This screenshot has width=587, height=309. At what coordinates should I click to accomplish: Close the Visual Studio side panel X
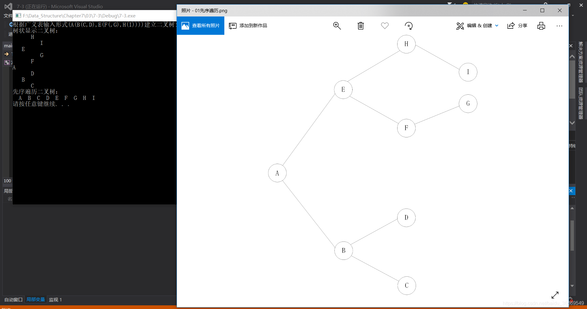coord(571,46)
